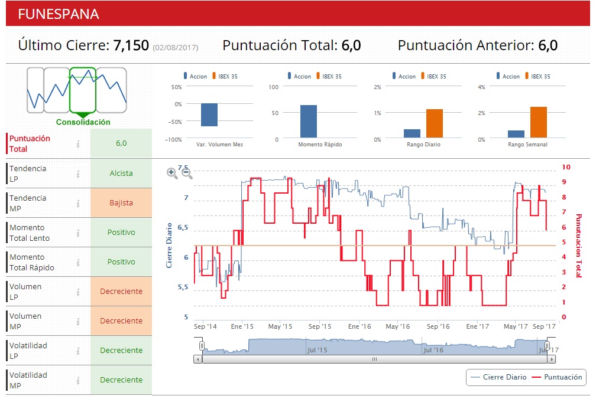Click the navigator scrollbar left arrow

[x=197, y=359]
